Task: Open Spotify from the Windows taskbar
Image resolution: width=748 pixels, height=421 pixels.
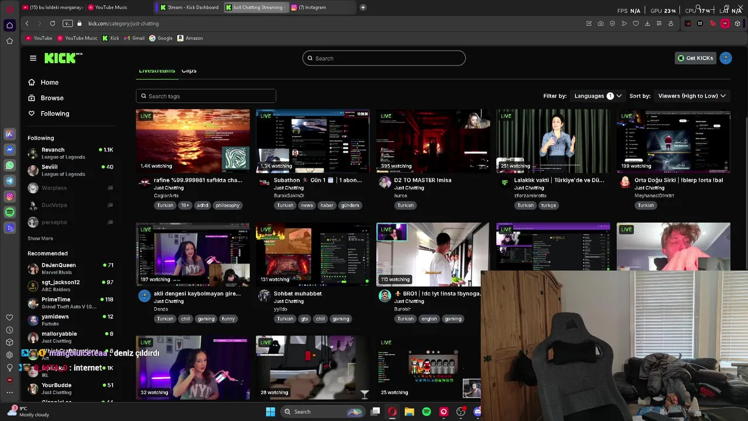Action: (427, 412)
